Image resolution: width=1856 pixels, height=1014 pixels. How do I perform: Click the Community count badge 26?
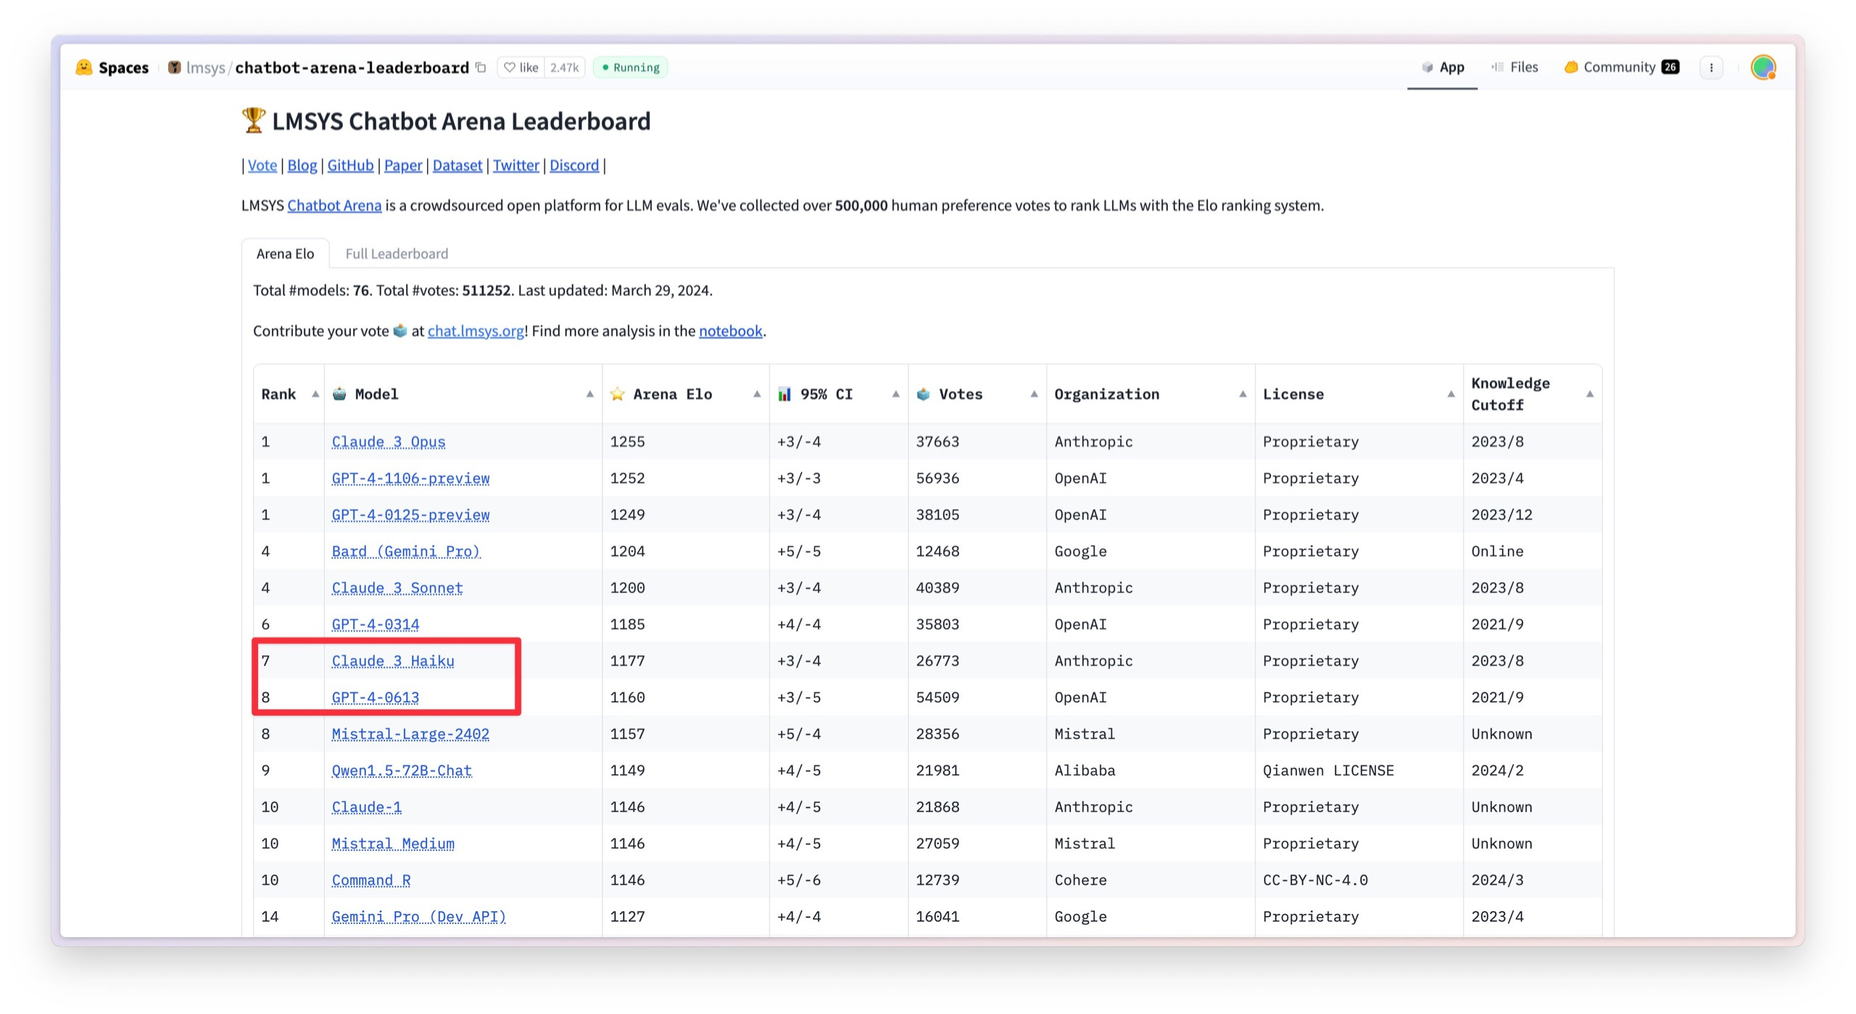[1670, 67]
